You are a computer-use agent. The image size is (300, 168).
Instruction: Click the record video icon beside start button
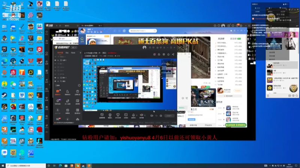(x=152, y=116)
